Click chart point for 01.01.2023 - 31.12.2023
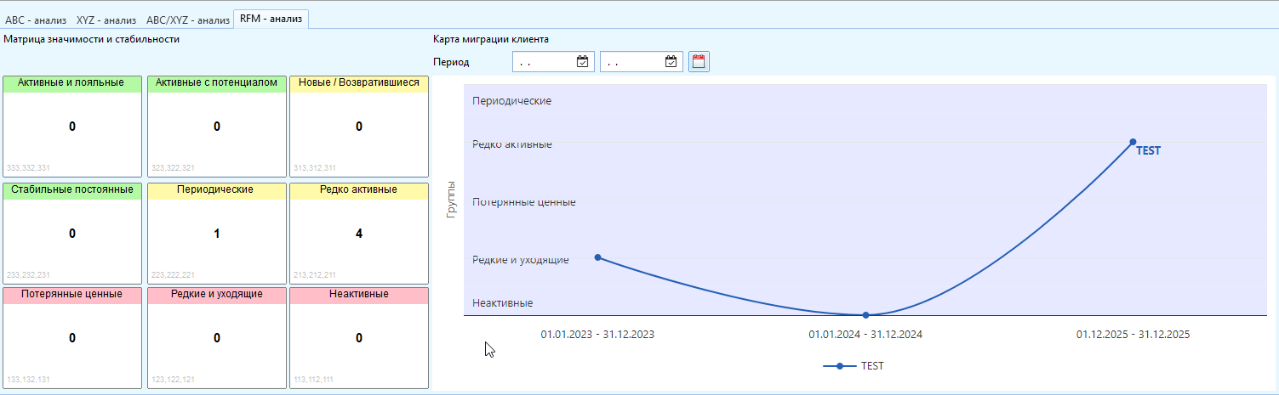Screen dimensions: 1279x395 598,257
